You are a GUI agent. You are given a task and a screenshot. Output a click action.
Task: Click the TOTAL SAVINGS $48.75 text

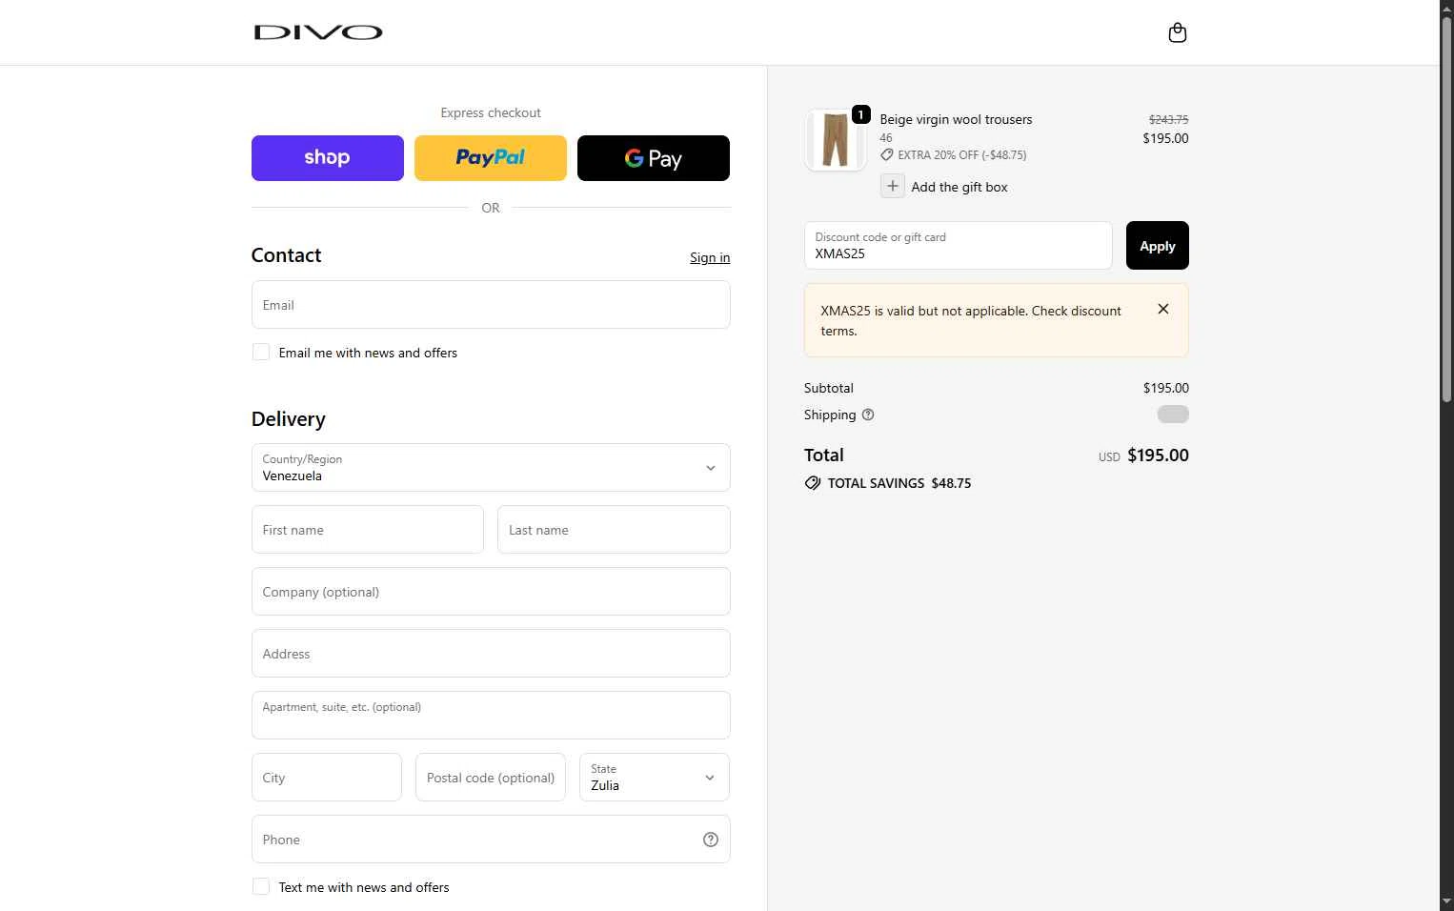click(899, 483)
